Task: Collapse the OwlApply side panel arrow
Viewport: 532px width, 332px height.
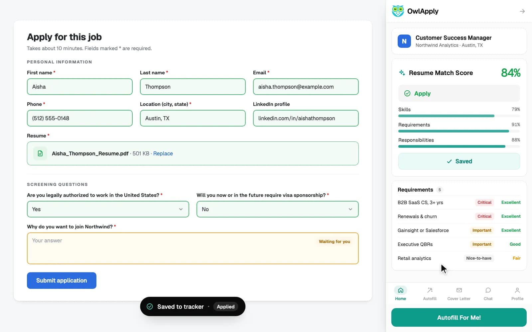Action: click(x=522, y=11)
